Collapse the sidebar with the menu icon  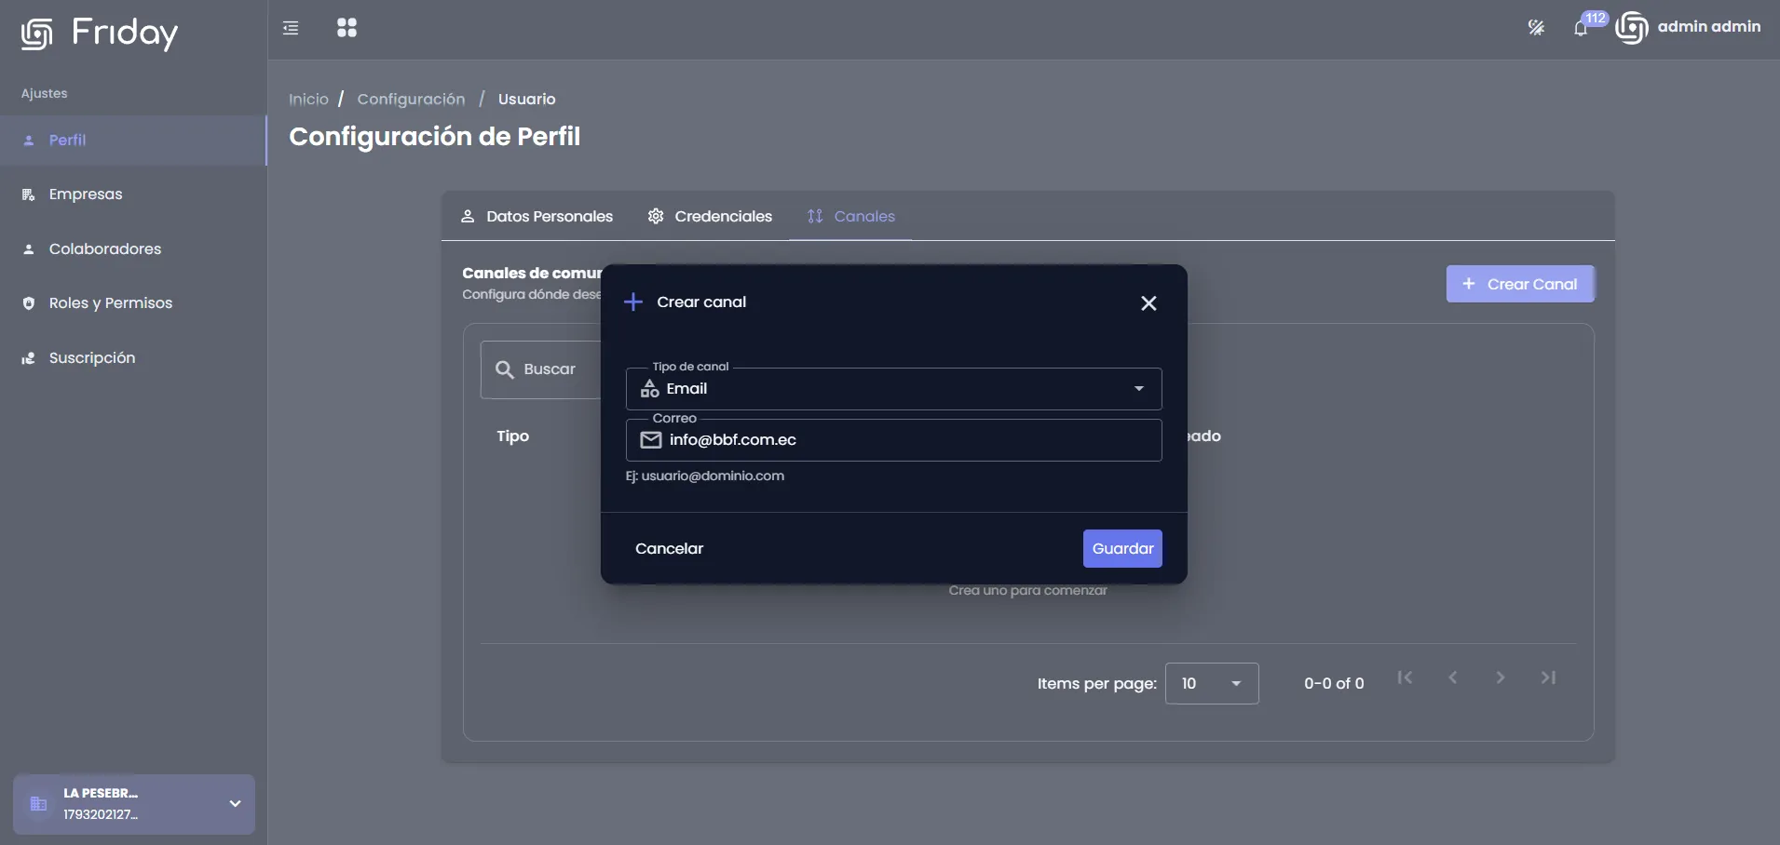click(291, 28)
